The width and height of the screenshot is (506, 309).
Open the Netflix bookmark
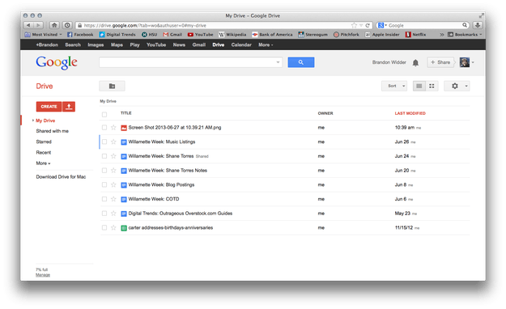point(416,35)
